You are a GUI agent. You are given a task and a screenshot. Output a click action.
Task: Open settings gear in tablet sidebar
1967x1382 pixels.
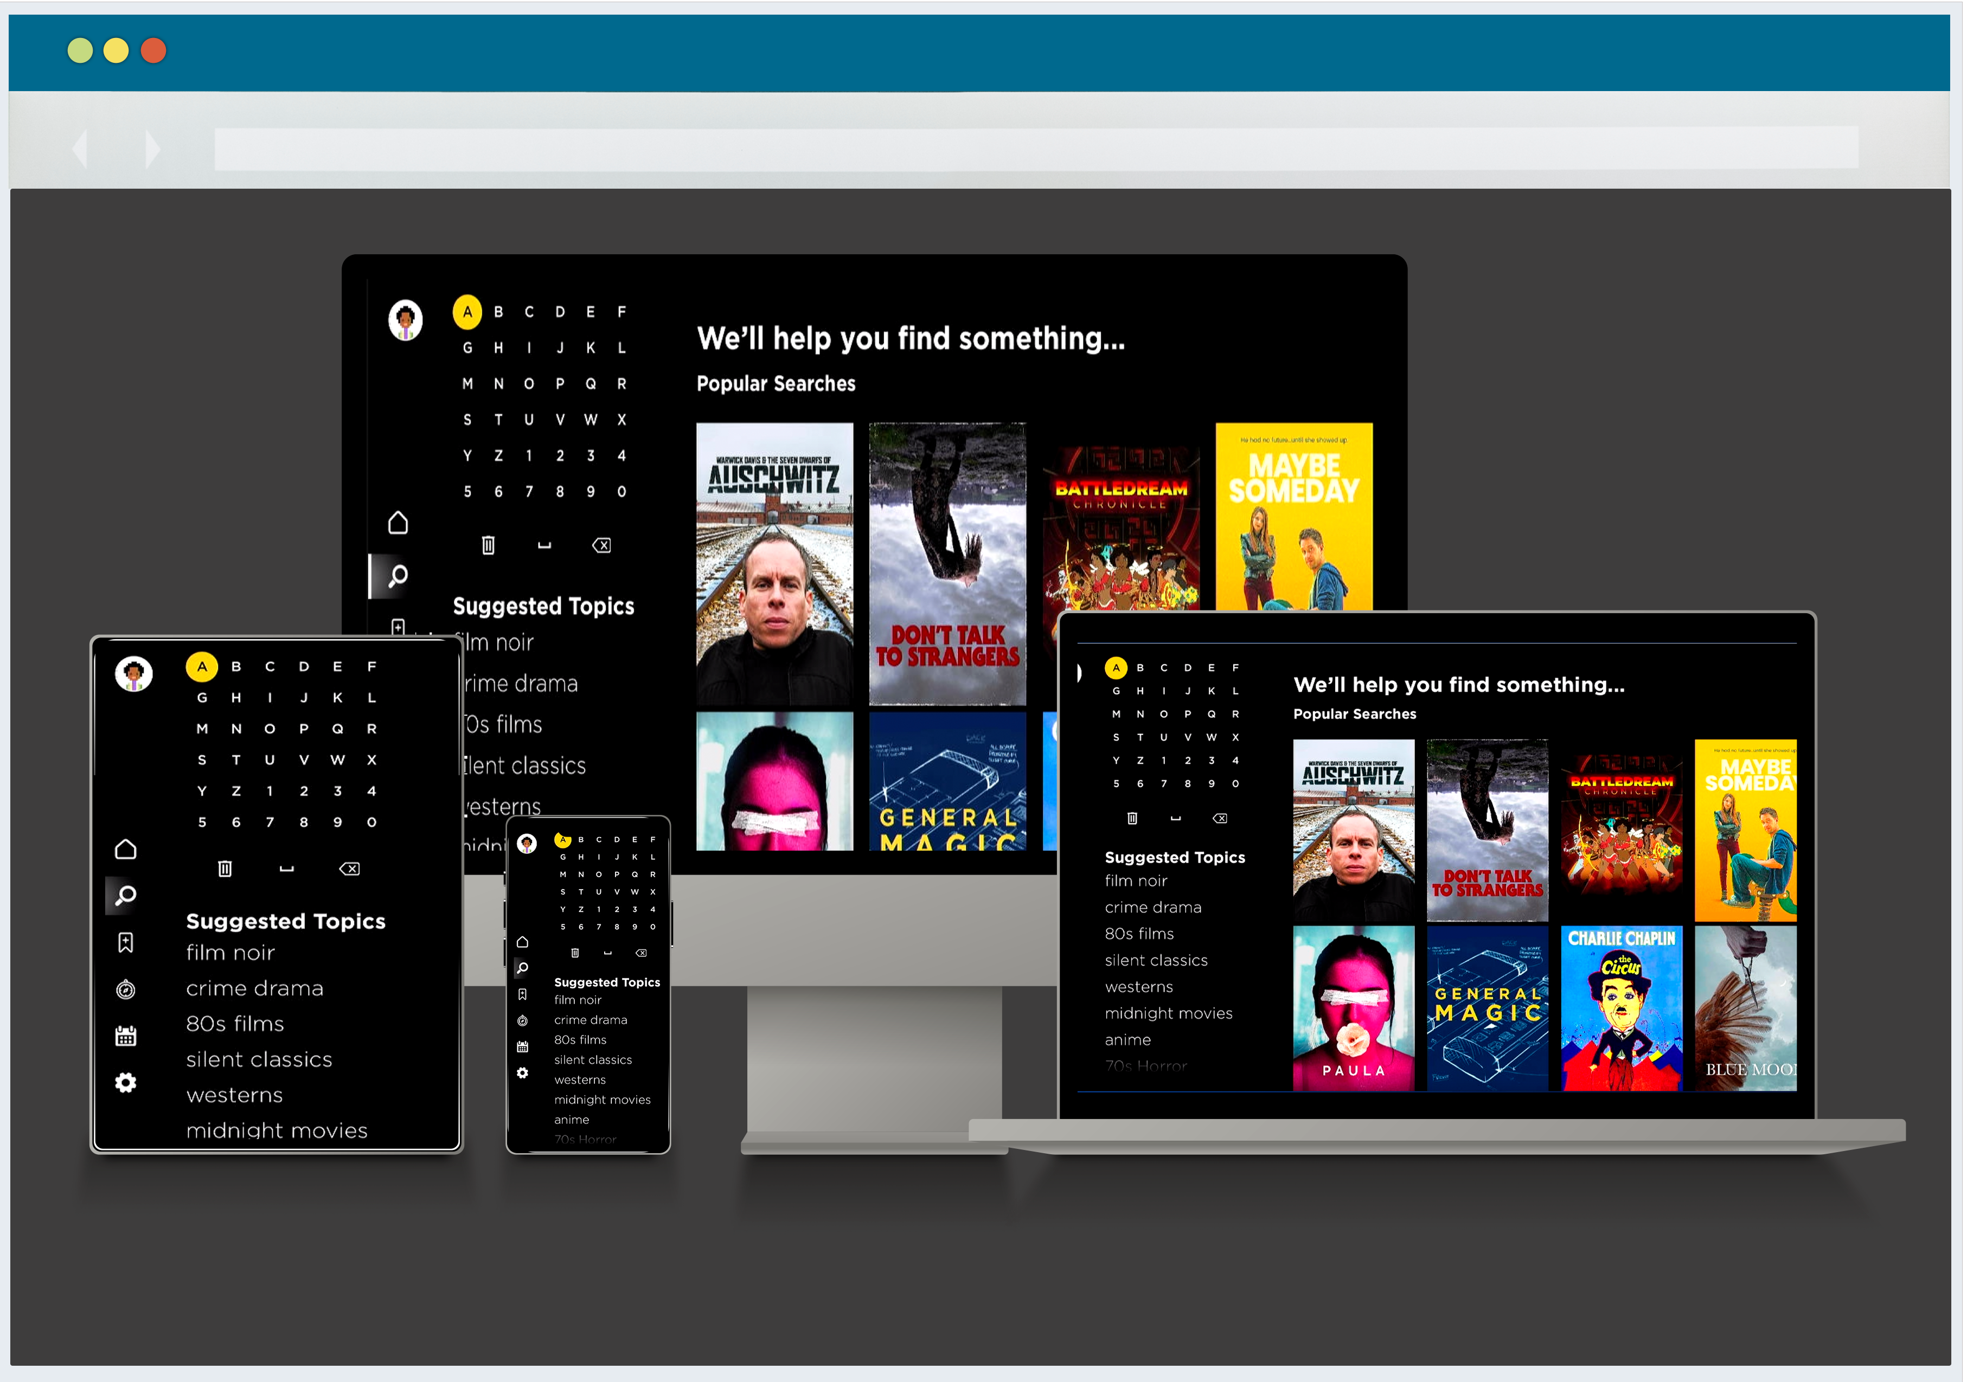[x=126, y=1083]
